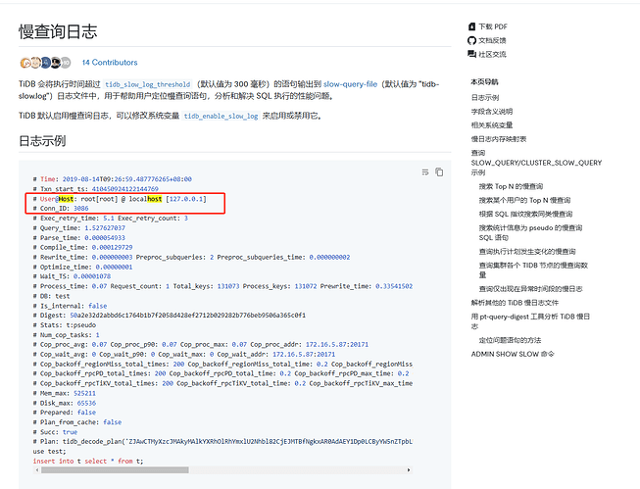Go to 搜索某个用户的 Top N 慢查询
This screenshot has height=489, width=640.
tap(524, 201)
